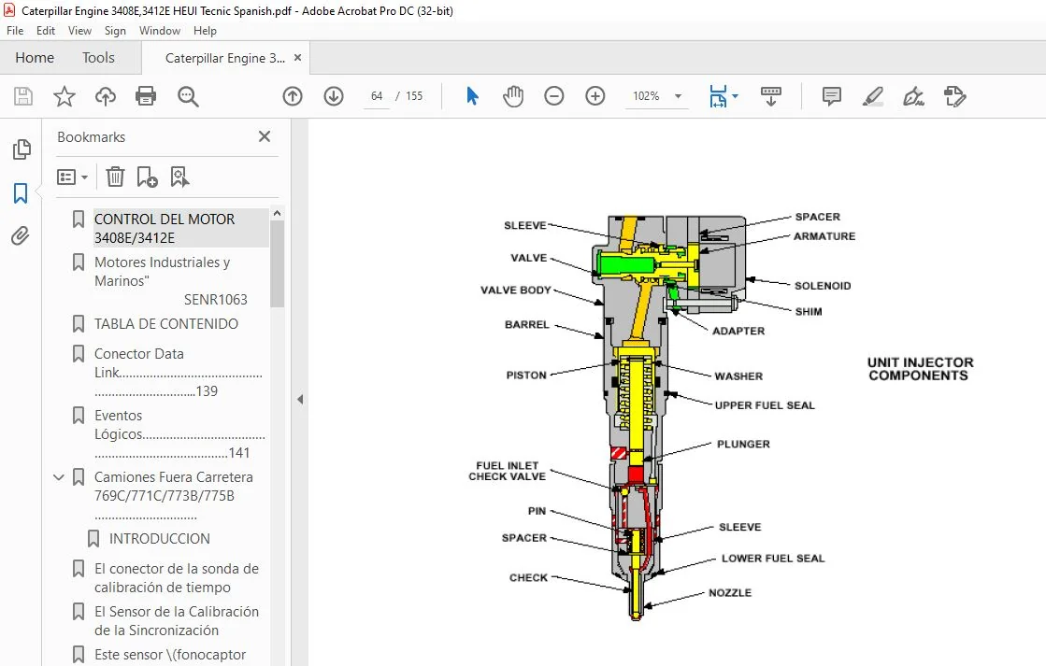Open the TABLA DE CONTENIDO bookmark

pyautogui.click(x=166, y=324)
